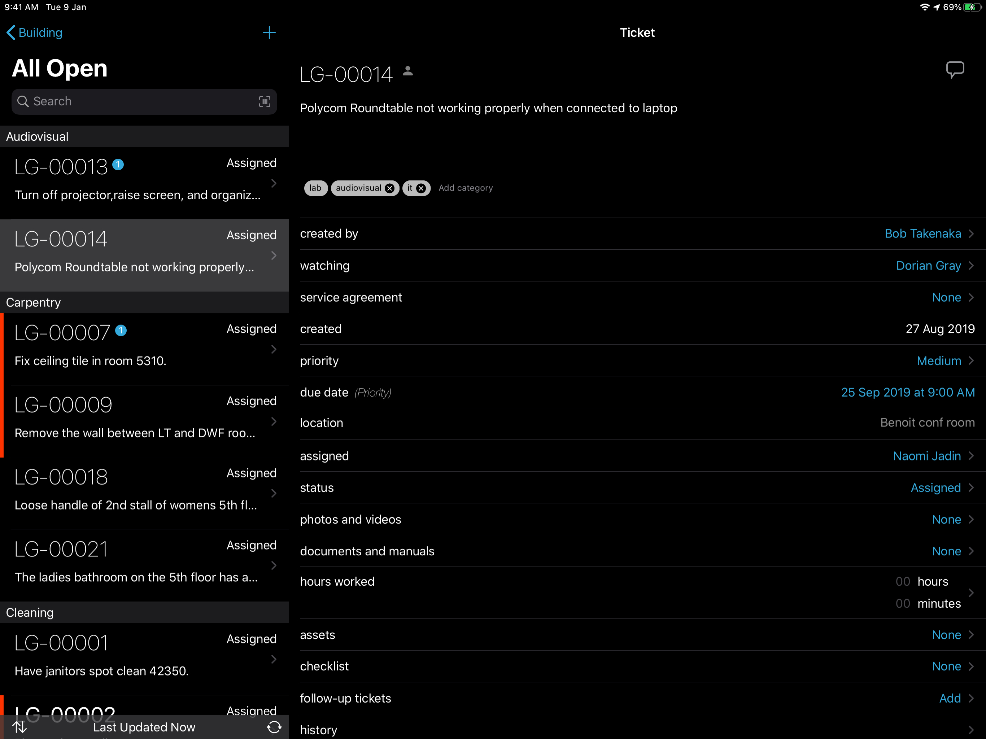The width and height of the screenshot is (986, 739).
Task: Tap the plus icon to add ticket
Action: [x=269, y=32]
